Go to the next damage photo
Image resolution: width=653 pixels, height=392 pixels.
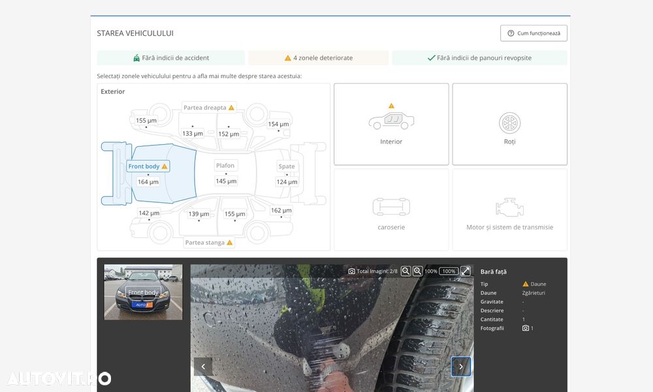pyautogui.click(x=461, y=367)
